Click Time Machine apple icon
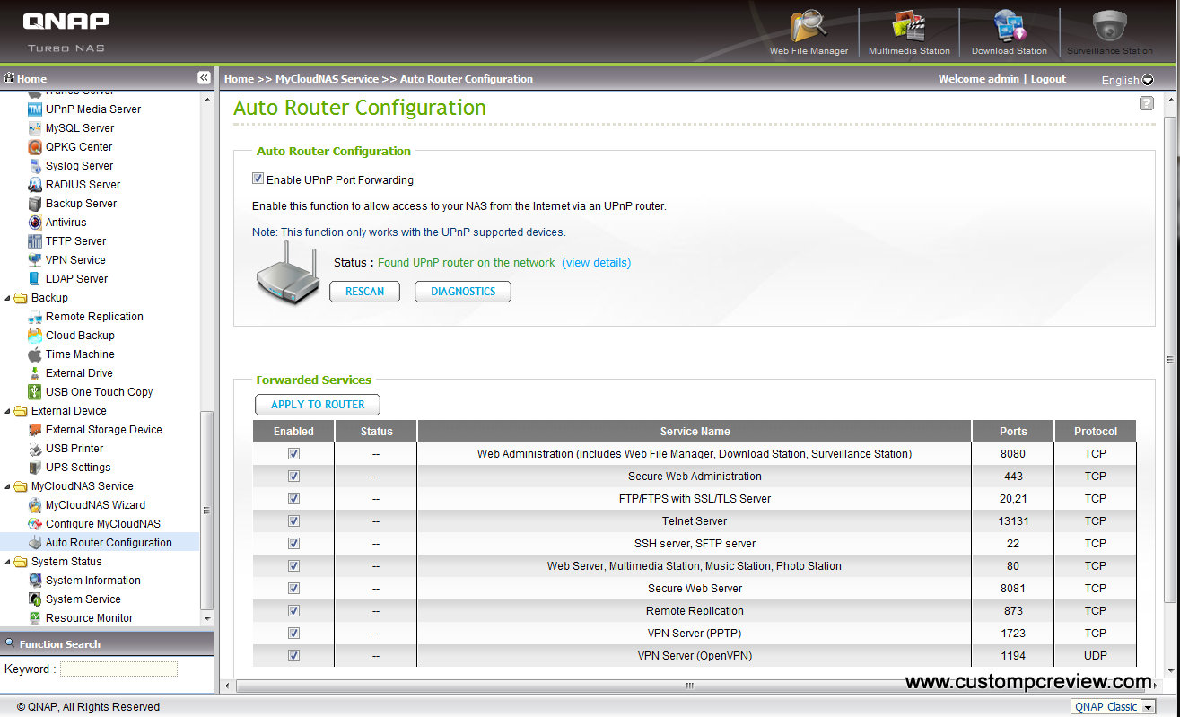The height and width of the screenshot is (717, 1180). pyautogui.click(x=35, y=354)
